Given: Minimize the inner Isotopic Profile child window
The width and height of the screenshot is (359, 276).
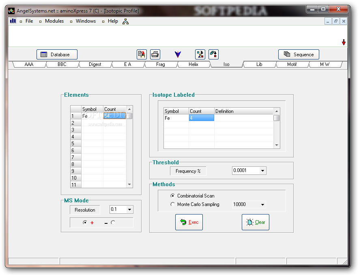Looking at the screenshot, I should (x=328, y=21).
